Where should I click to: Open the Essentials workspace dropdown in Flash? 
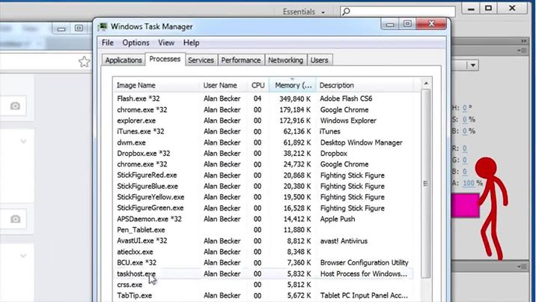(x=303, y=12)
